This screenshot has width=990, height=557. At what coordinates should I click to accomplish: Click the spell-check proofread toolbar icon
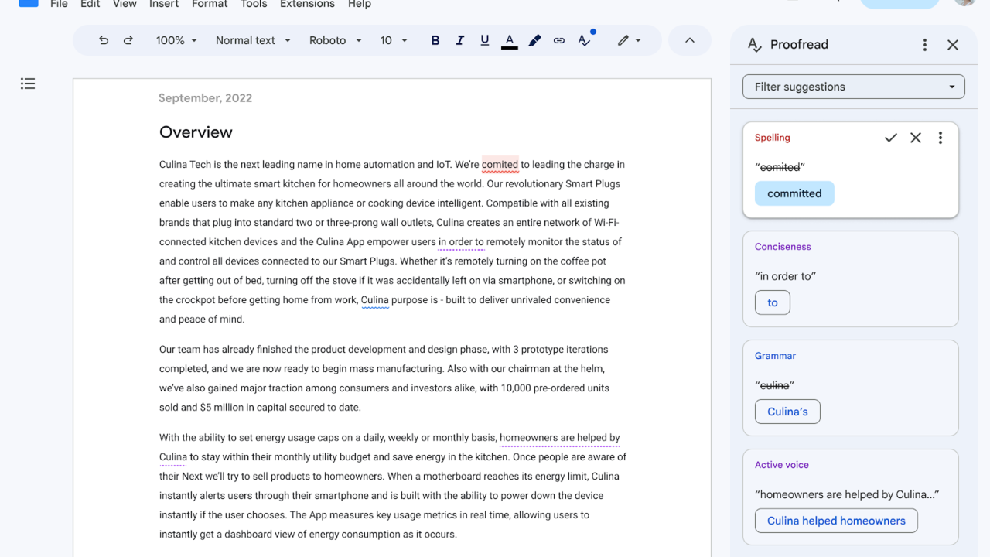(585, 40)
